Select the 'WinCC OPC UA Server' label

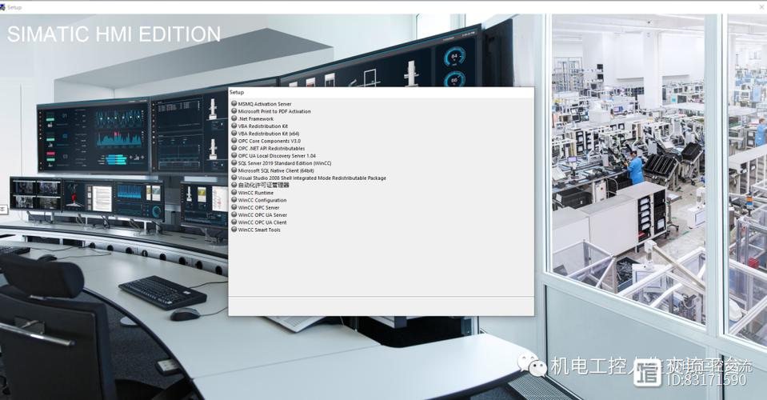pos(262,214)
